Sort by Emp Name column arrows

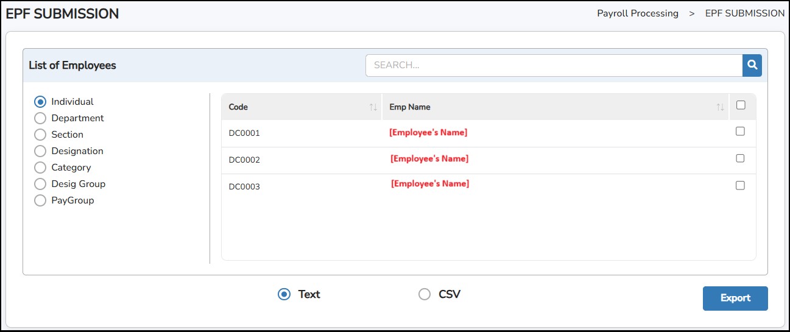[720, 107]
